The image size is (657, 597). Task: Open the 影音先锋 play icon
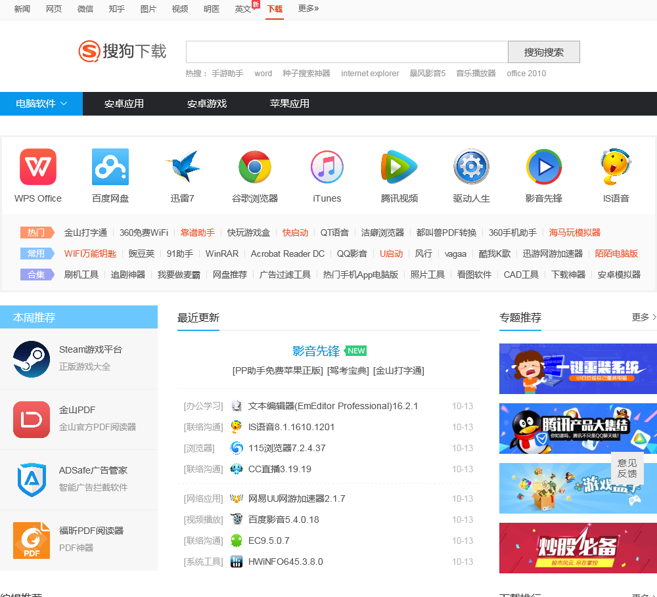pyautogui.click(x=544, y=167)
